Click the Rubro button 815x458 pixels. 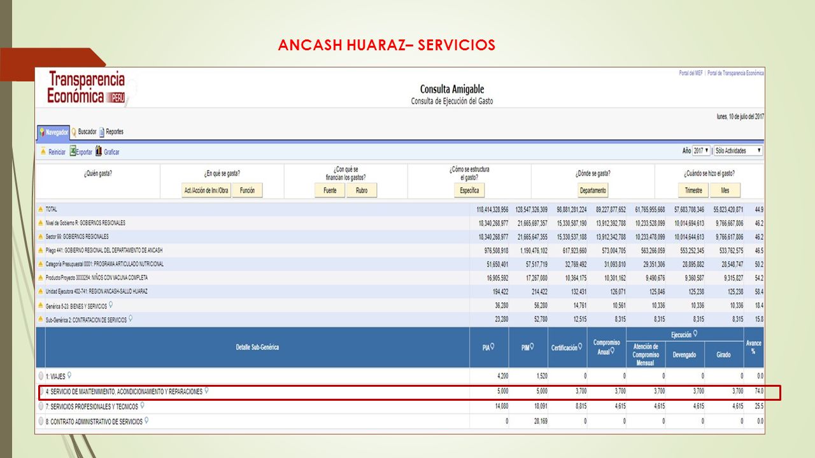[x=362, y=190]
